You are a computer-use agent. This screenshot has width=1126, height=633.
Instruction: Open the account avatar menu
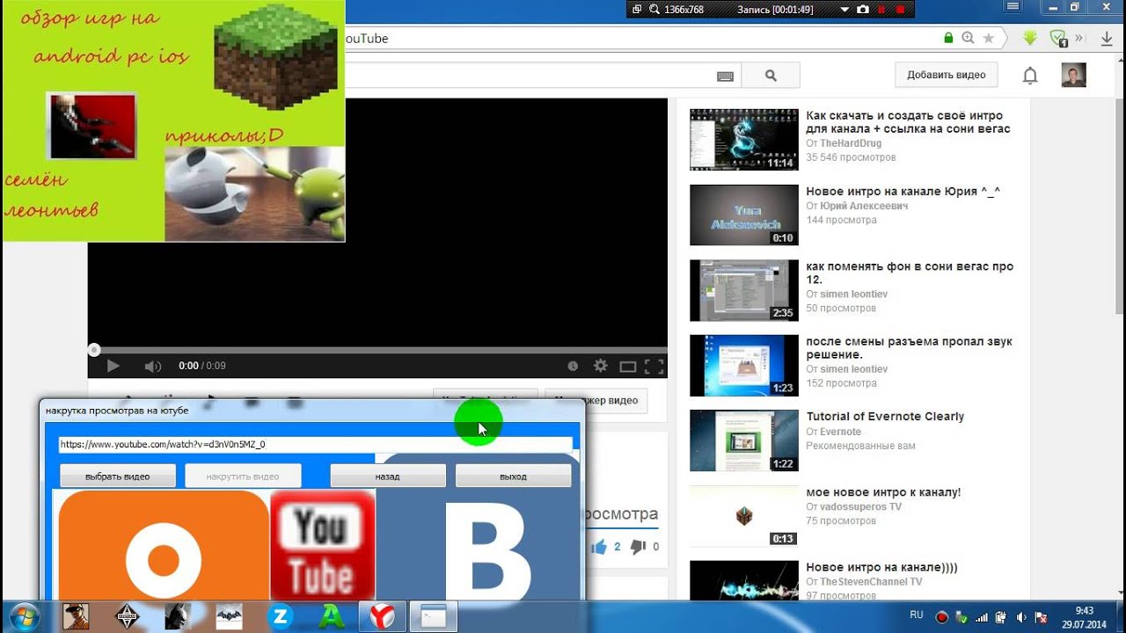[1073, 75]
